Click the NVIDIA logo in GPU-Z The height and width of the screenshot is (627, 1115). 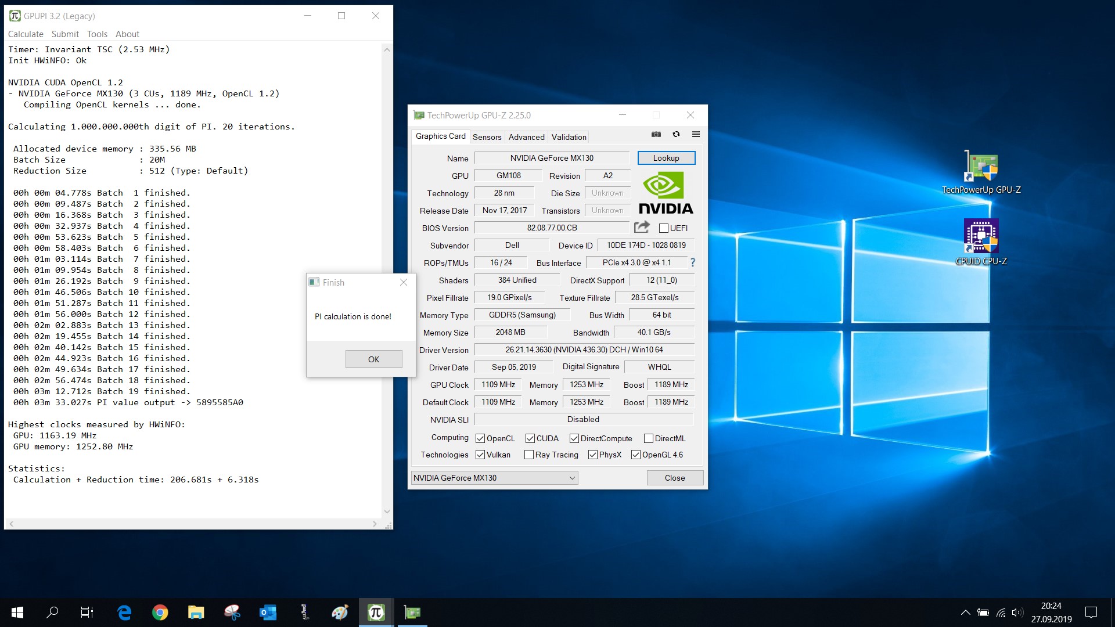click(666, 193)
